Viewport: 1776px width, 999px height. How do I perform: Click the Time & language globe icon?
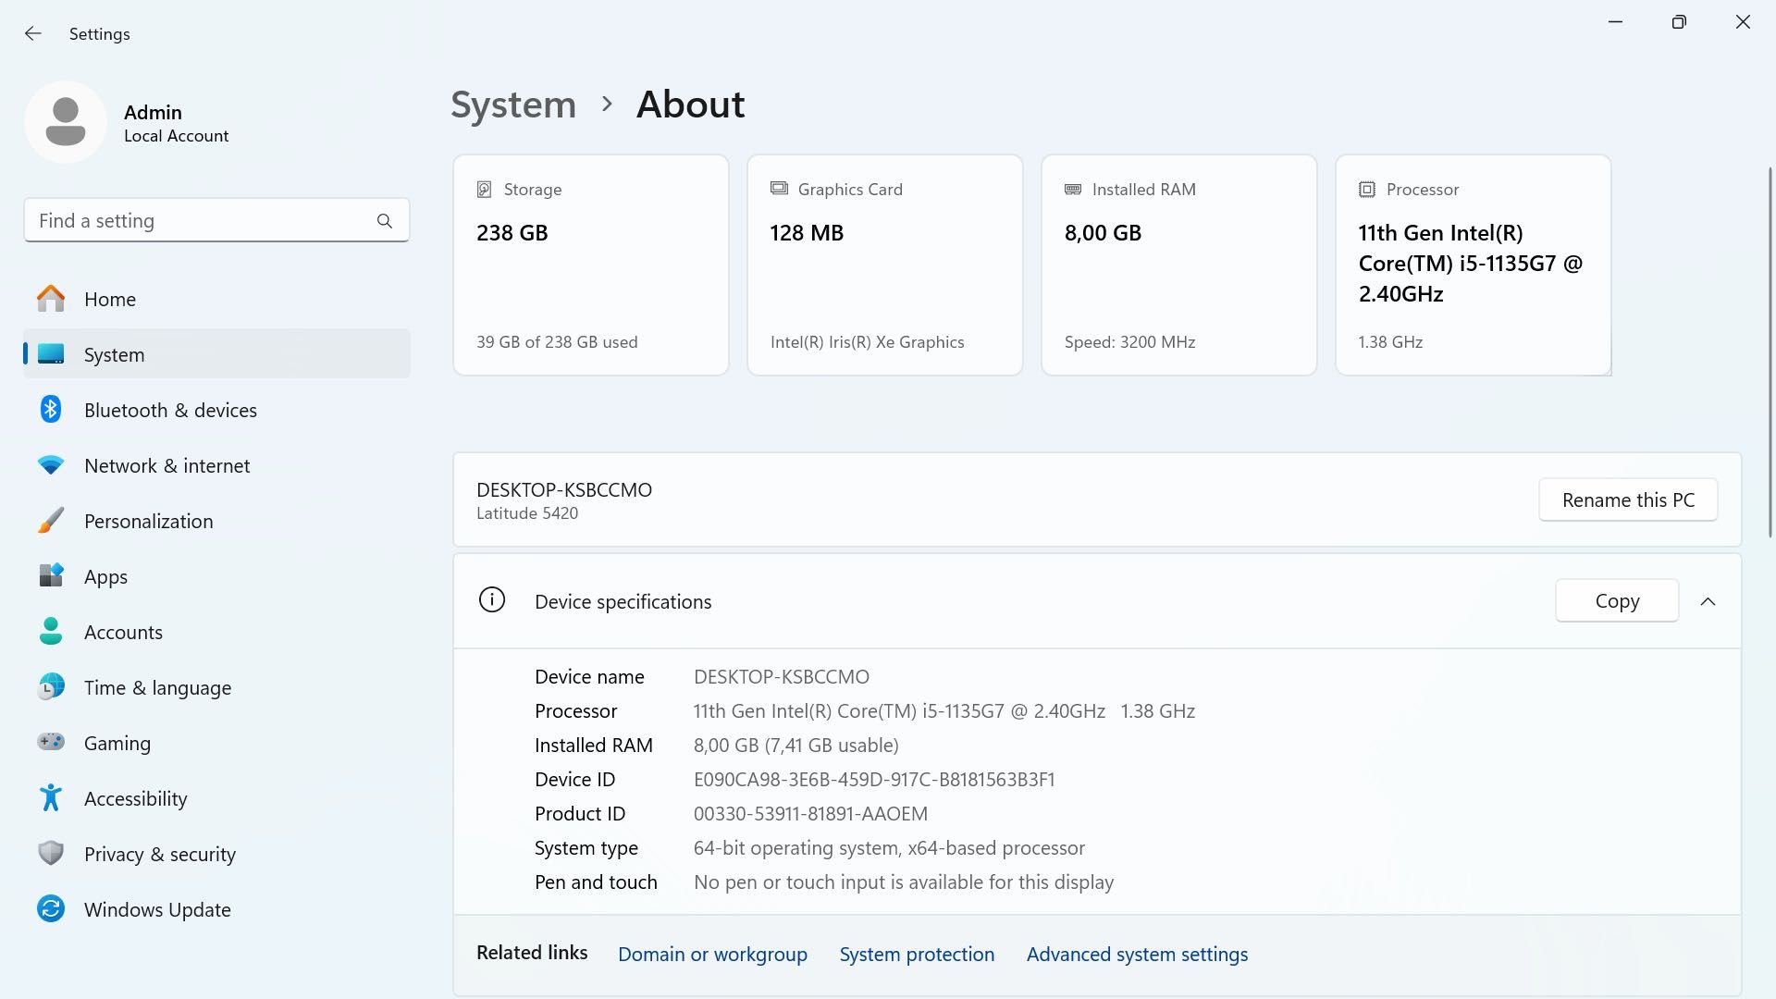click(x=51, y=687)
